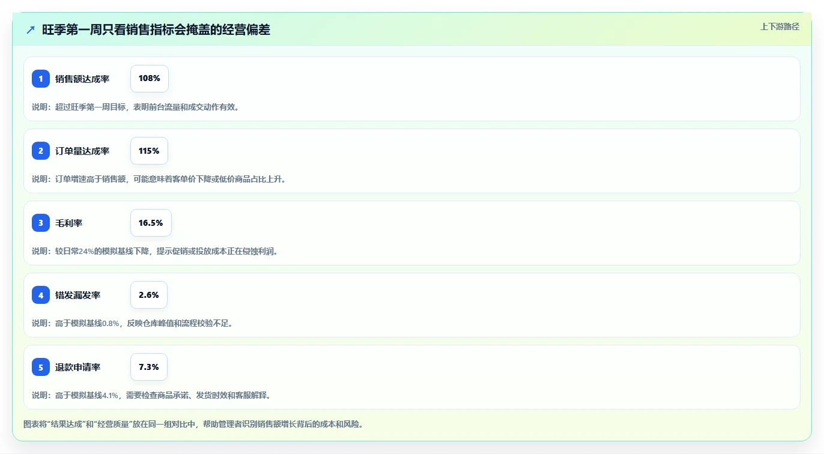Click the 16.5% value chip
This screenshot has height=454, width=824.
[151, 223]
